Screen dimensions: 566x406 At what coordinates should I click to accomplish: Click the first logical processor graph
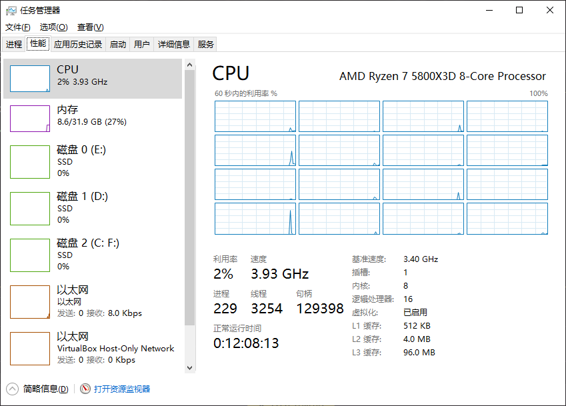pyautogui.click(x=255, y=116)
